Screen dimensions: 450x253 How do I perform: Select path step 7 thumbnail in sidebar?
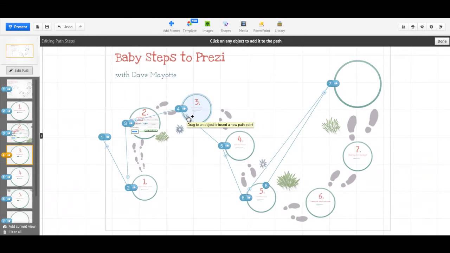(20, 218)
